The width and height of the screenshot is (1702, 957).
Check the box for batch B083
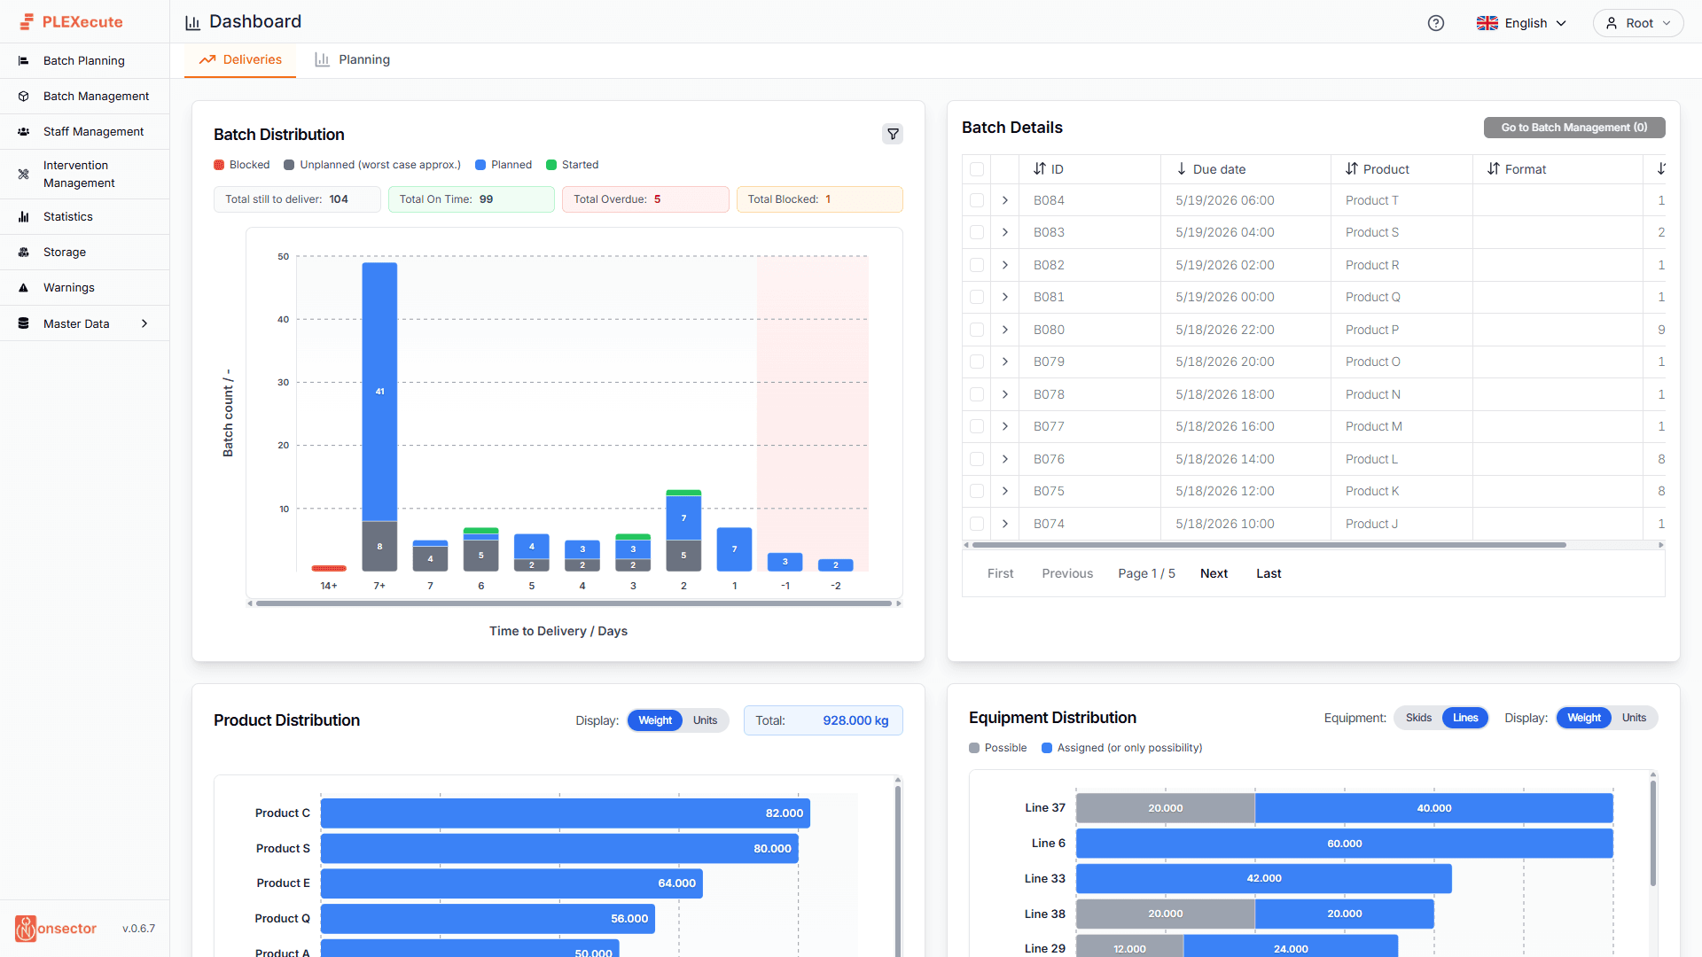[977, 232]
